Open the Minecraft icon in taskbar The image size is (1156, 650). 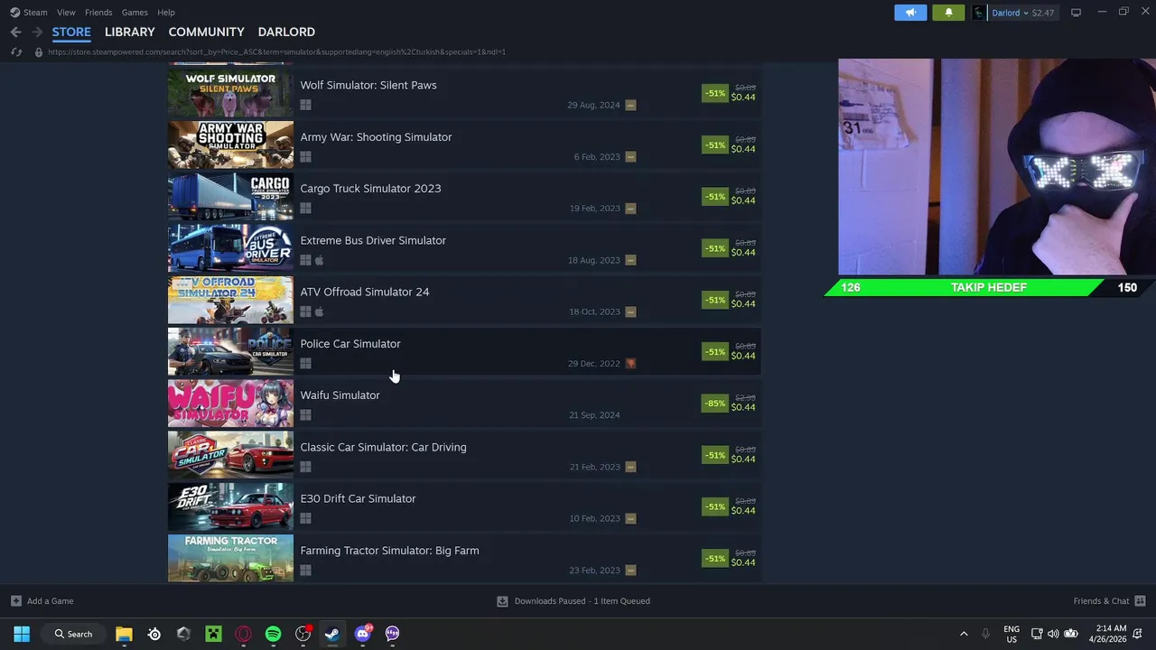[x=213, y=634]
